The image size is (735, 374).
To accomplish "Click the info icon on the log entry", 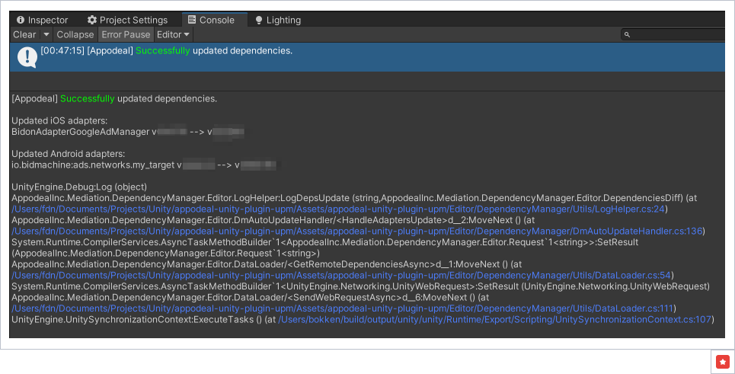I will tap(27, 56).
